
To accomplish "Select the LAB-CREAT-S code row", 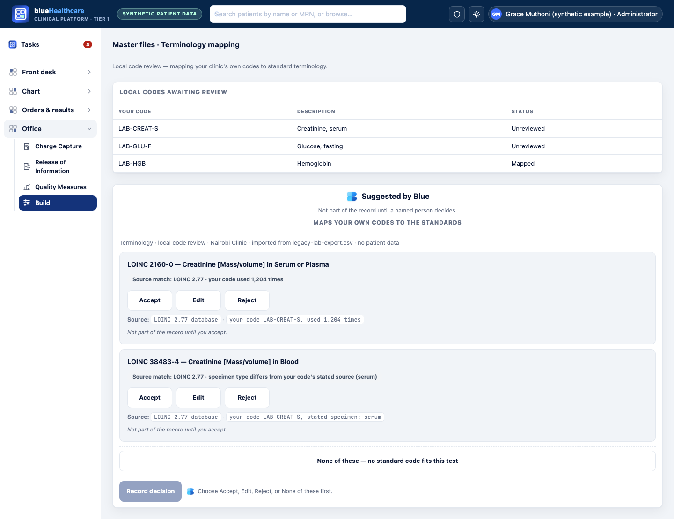I will 388,129.
